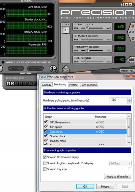Screen dimensions: 135x192
Task: Select the Shader clock row text
Action: (58, 136)
